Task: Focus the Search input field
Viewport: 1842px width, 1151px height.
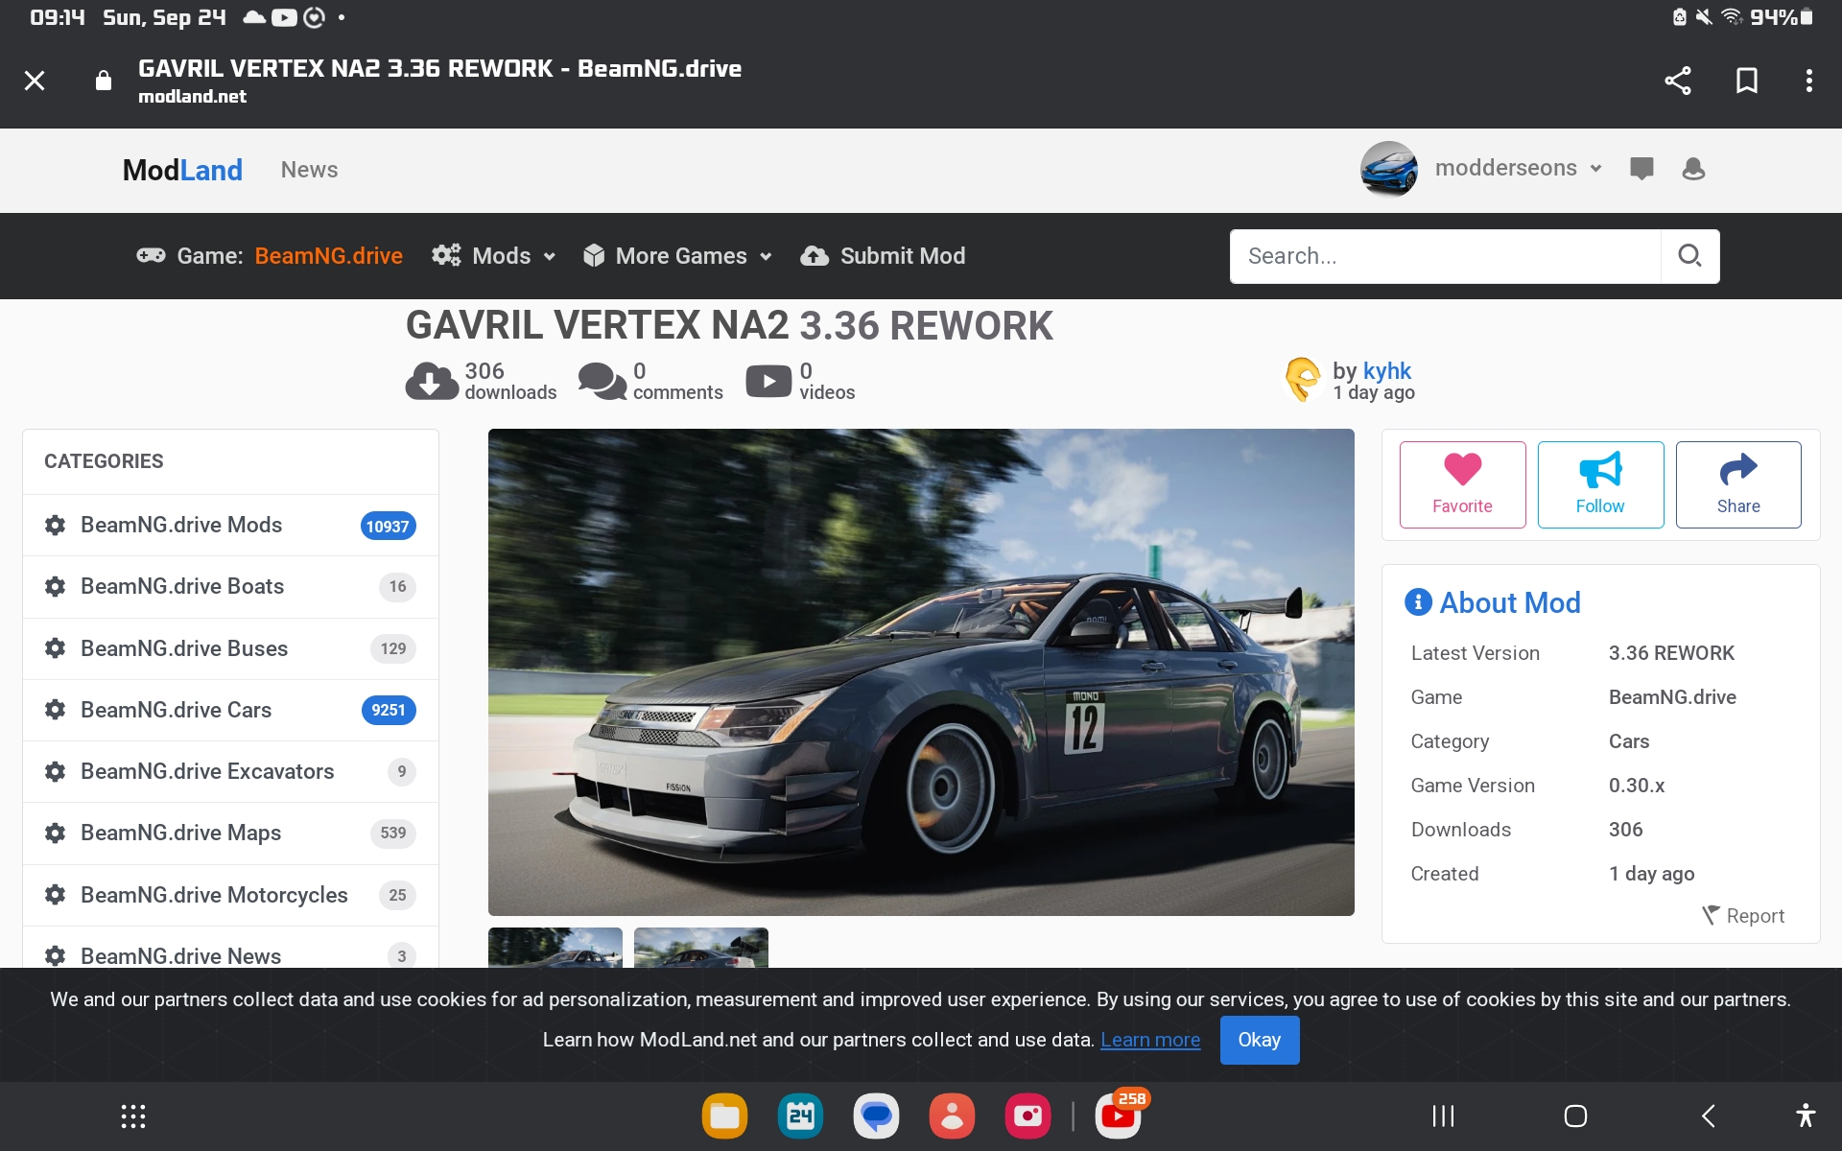Action: click(1445, 256)
